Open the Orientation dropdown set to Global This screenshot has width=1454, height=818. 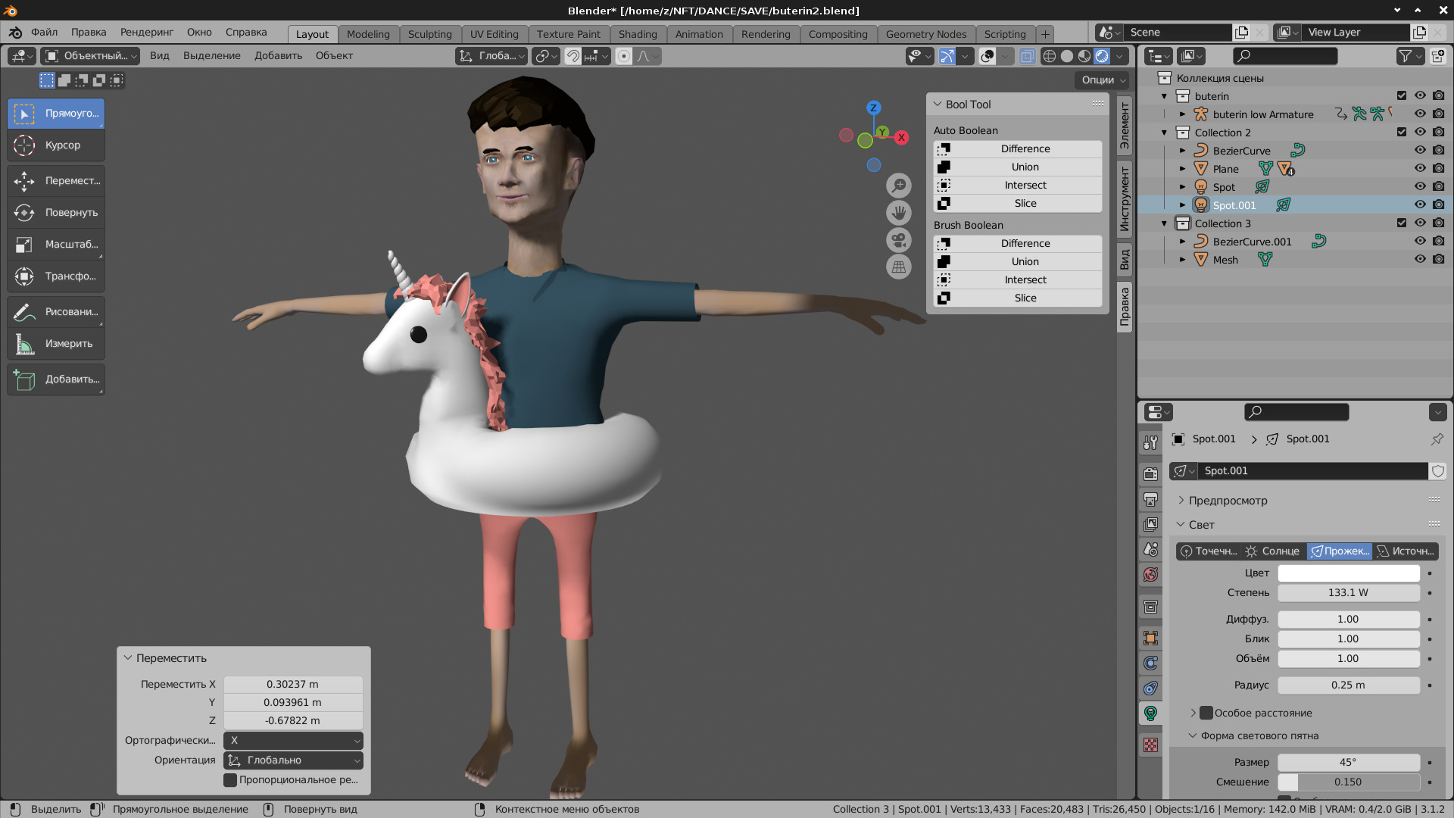point(293,760)
